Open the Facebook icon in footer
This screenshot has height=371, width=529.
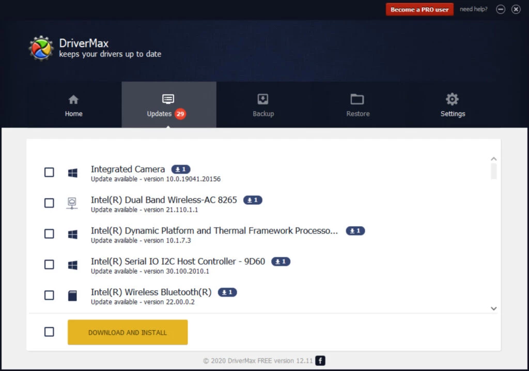[x=320, y=361]
